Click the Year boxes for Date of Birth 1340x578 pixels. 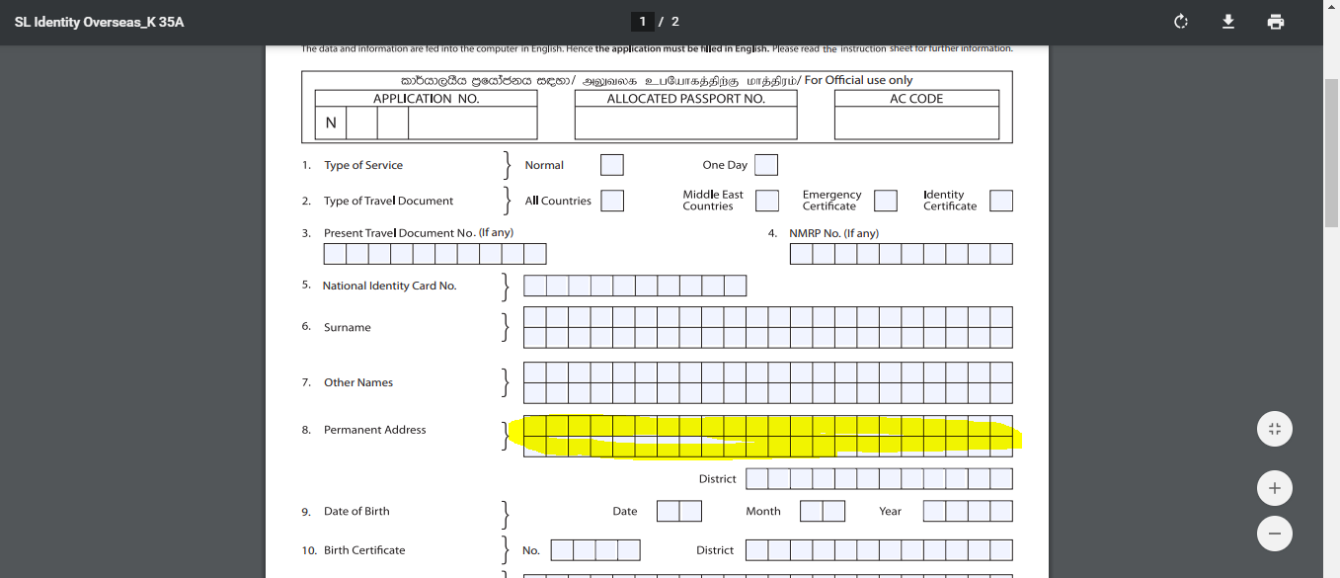[968, 511]
